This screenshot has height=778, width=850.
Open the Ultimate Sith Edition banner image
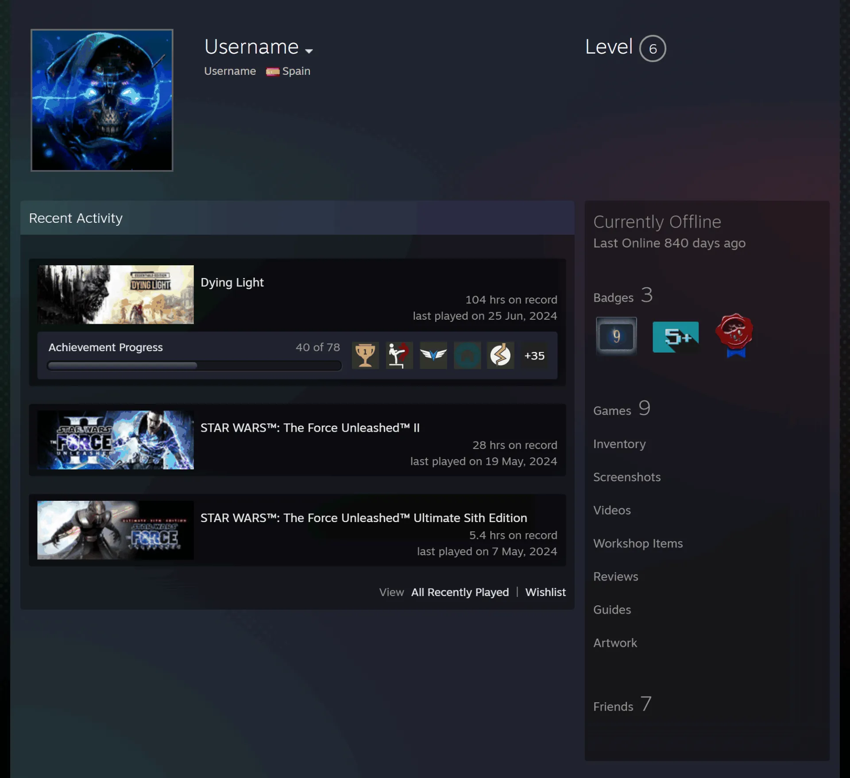pos(116,530)
